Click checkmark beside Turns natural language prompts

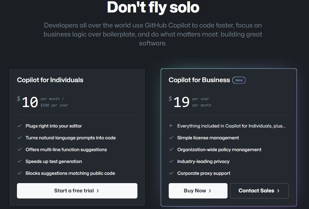pos(19,138)
